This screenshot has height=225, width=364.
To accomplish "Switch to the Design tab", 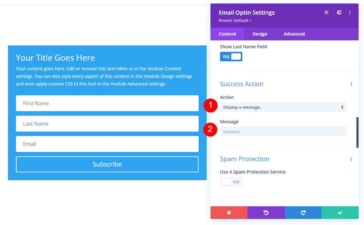I will pos(260,34).
